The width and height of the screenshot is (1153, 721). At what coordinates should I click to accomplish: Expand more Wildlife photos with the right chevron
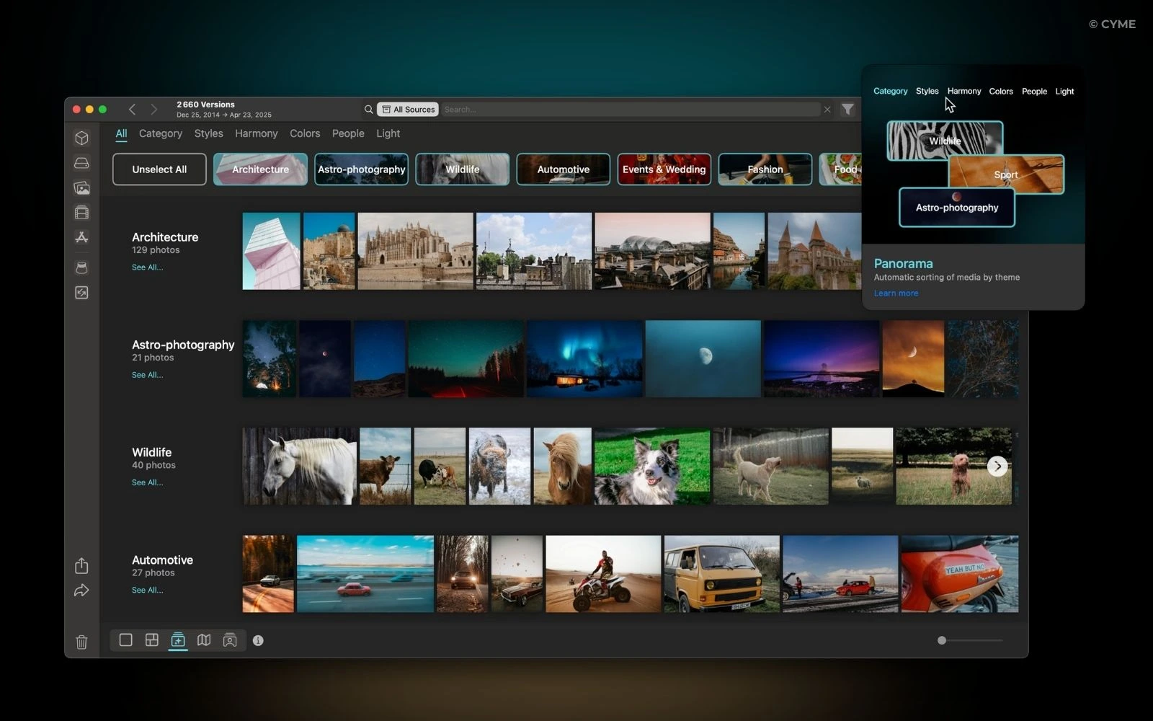pos(997,466)
